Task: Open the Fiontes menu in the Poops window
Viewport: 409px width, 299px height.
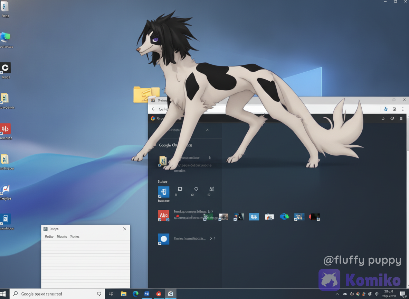Action: pos(75,236)
